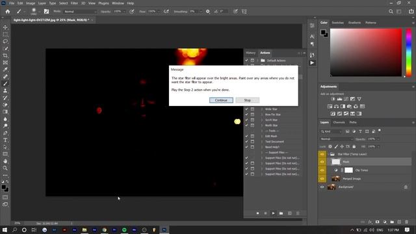Create new adjustment layer icon in Layers panel
416x234 pixels.
coord(385,222)
